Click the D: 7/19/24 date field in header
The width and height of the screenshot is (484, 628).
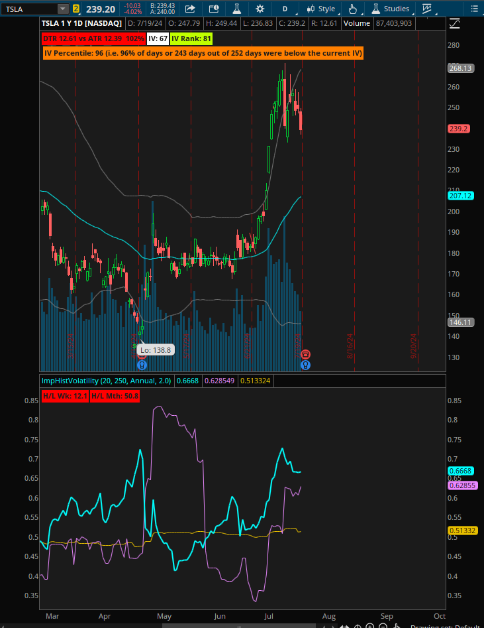tap(145, 23)
